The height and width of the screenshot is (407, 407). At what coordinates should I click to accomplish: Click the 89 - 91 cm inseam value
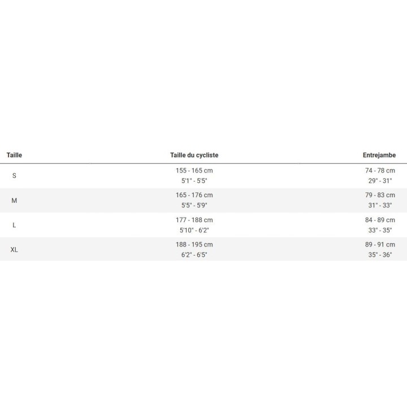point(380,245)
